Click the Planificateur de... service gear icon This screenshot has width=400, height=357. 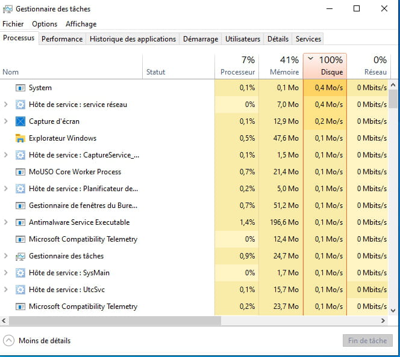point(20,189)
